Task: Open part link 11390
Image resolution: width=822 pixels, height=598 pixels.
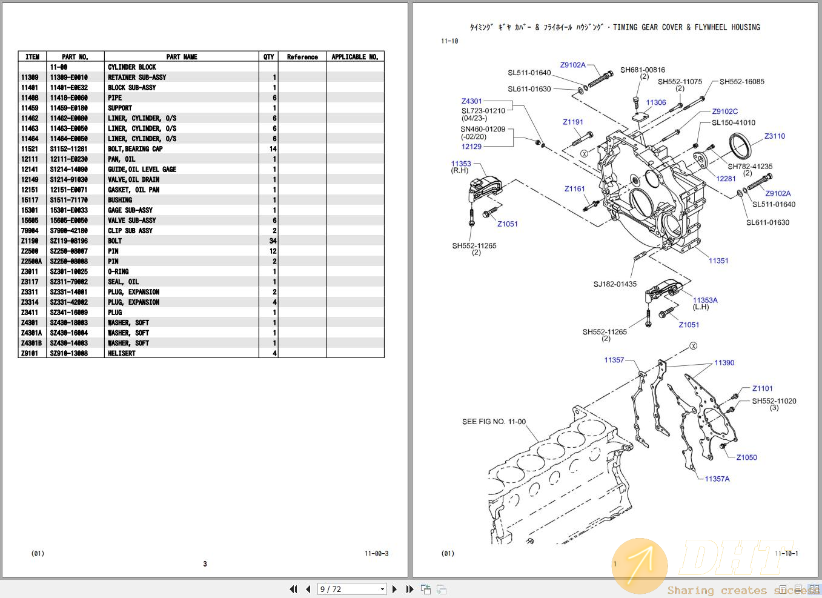Action: click(724, 363)
